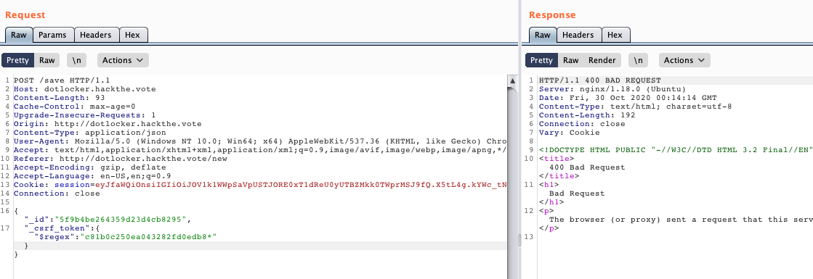Click the "_id" JSON value line
Viewport: 813px width, 279px height.
[x=108, y=220]
